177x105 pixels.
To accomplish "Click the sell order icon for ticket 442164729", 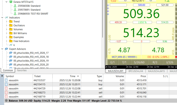I will pyautogui.click(x=6, y=88).
